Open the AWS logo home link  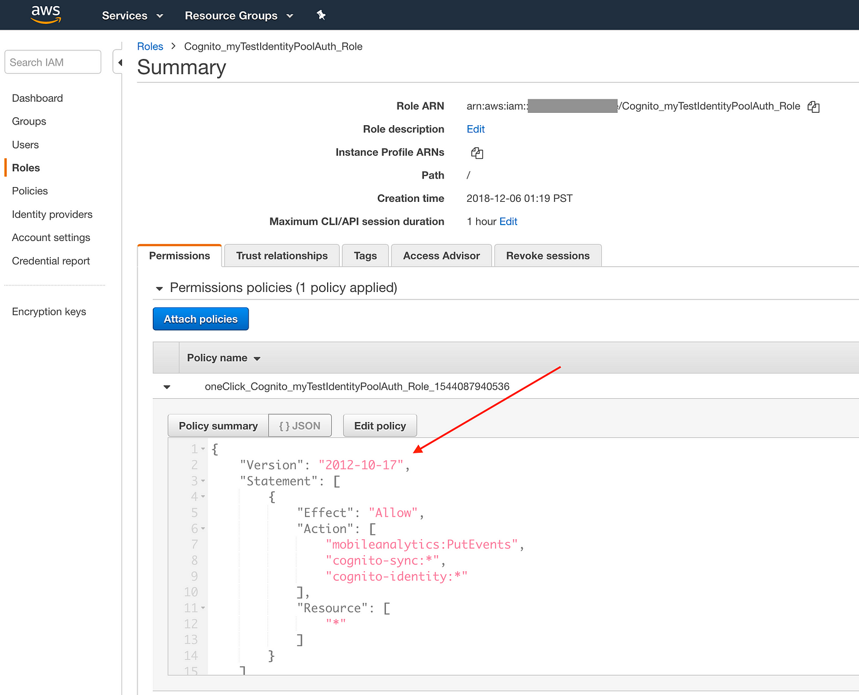pos(46,15)
